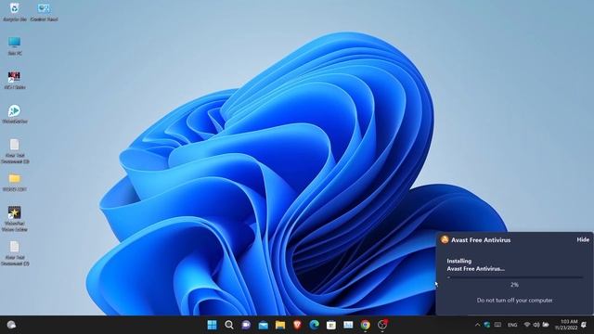Open the Windows Start menu

[213, 325]
